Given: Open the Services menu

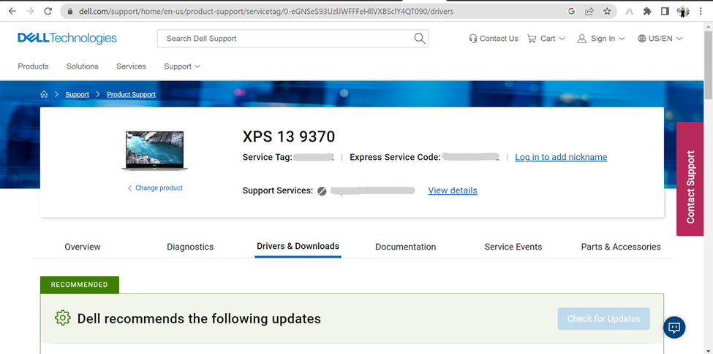Looking at the screenshot, I should pos(131,66).
